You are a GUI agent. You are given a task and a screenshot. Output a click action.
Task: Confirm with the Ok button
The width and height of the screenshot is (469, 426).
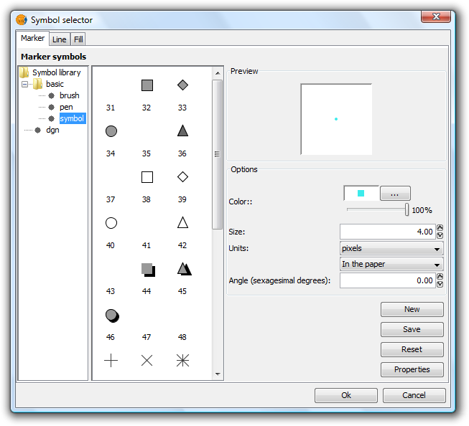pyautogui.click(x=346, y=395)
